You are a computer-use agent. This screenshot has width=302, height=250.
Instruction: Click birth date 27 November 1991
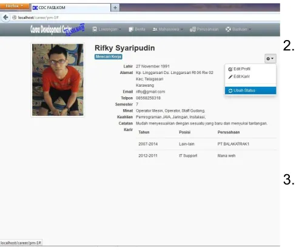click(x=153, y=66)
